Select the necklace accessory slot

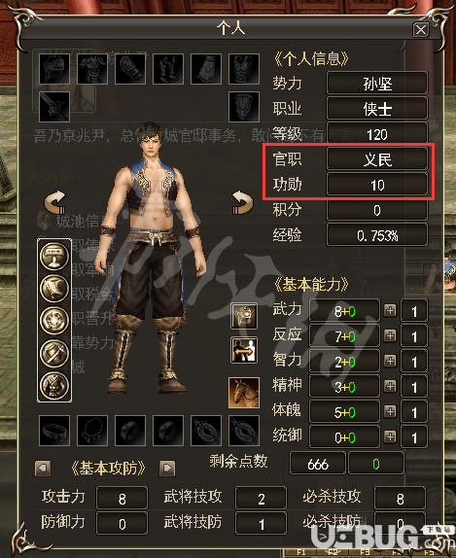[x=92, y=431]
